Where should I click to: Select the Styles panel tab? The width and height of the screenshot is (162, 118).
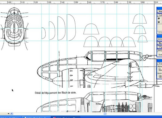point(160,47)
